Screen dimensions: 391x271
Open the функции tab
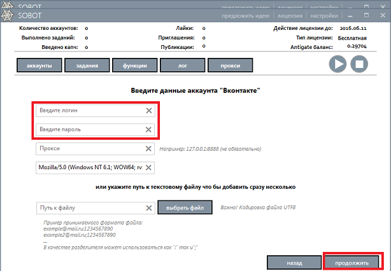[x=135, y=65]
